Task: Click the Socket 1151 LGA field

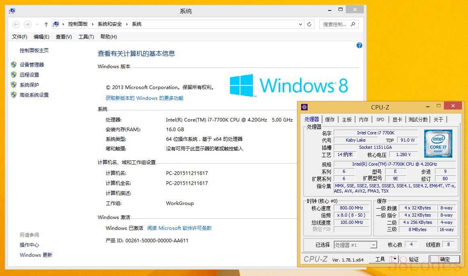Action: coord(376,147)
